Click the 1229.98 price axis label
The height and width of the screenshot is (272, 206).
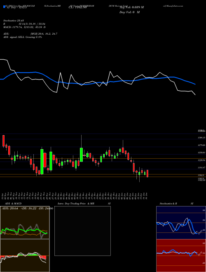point(201,160)
